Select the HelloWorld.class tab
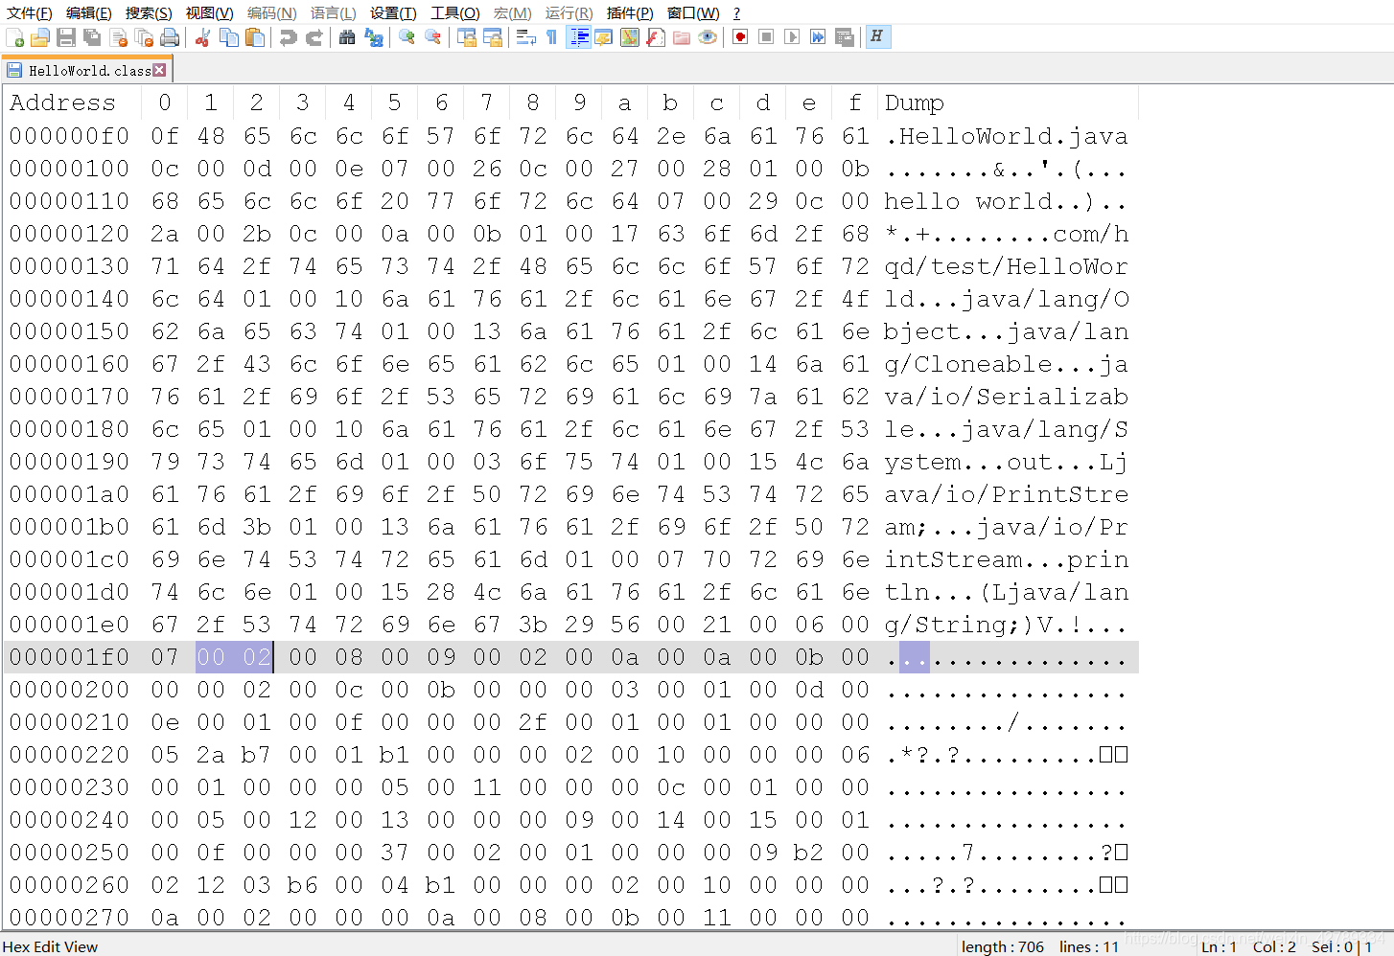 [x=88, y=70]
